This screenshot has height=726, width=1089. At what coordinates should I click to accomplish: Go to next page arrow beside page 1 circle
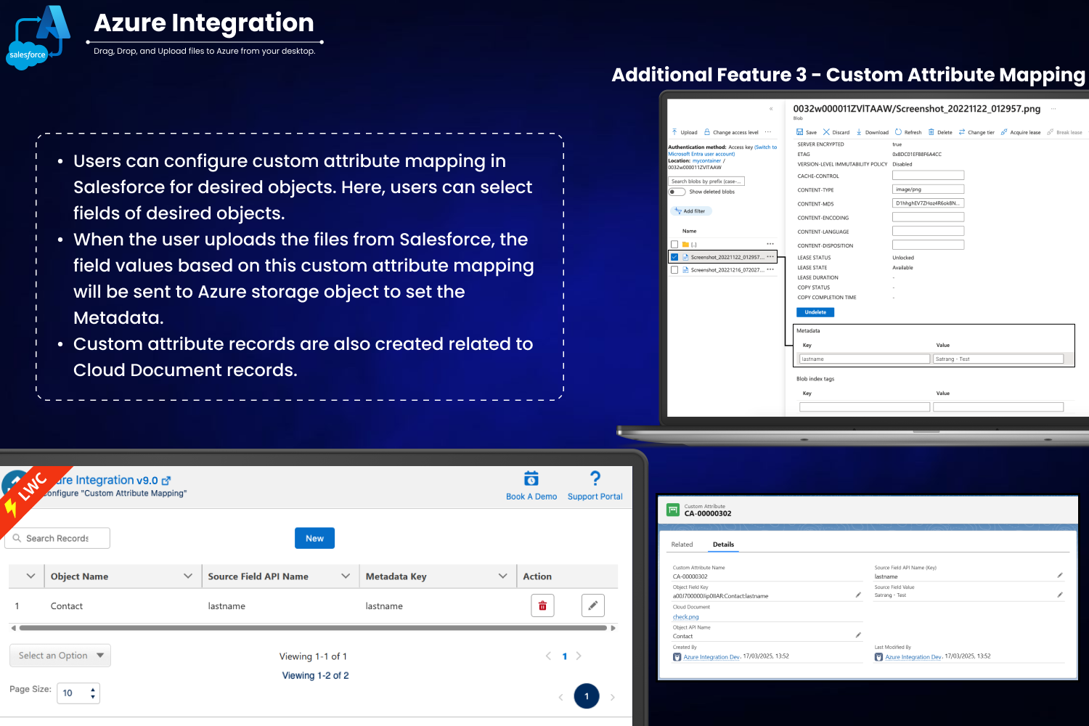(613, 697)
